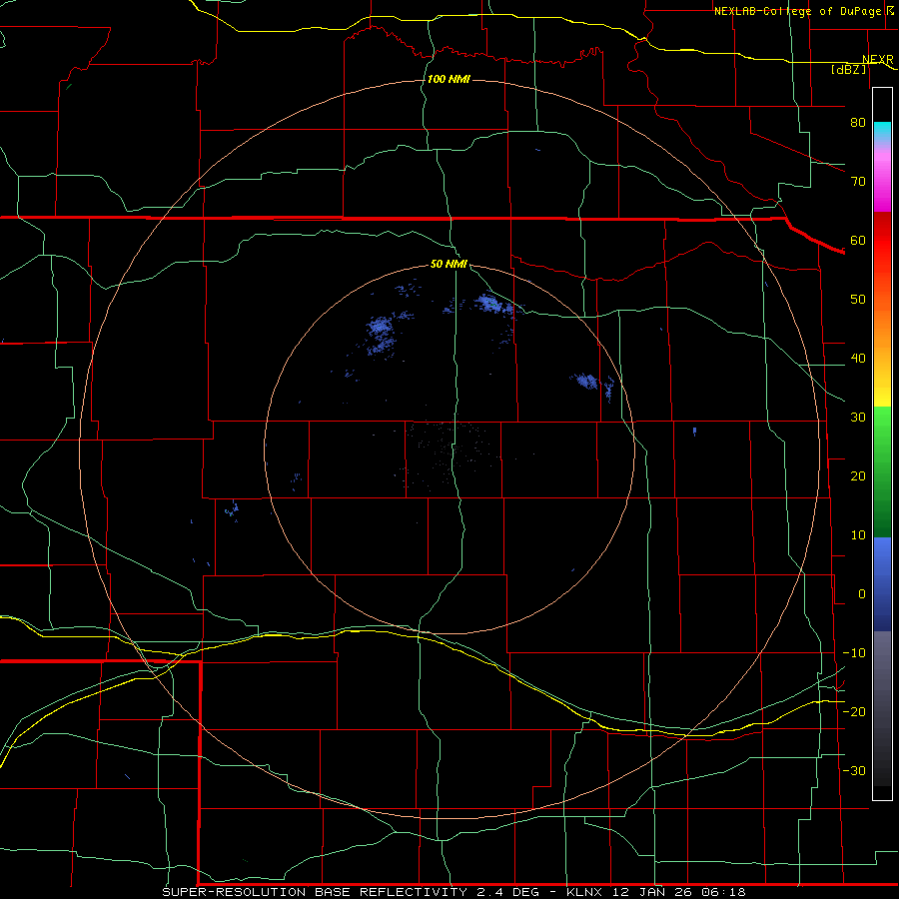The height and width of the screenshot is (899, 899).
Task: Select the 60 value on the dBZ scale
Action: 858,240
